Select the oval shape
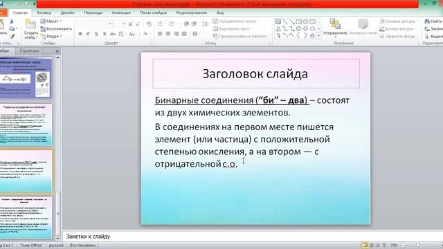 click(305, 21)
